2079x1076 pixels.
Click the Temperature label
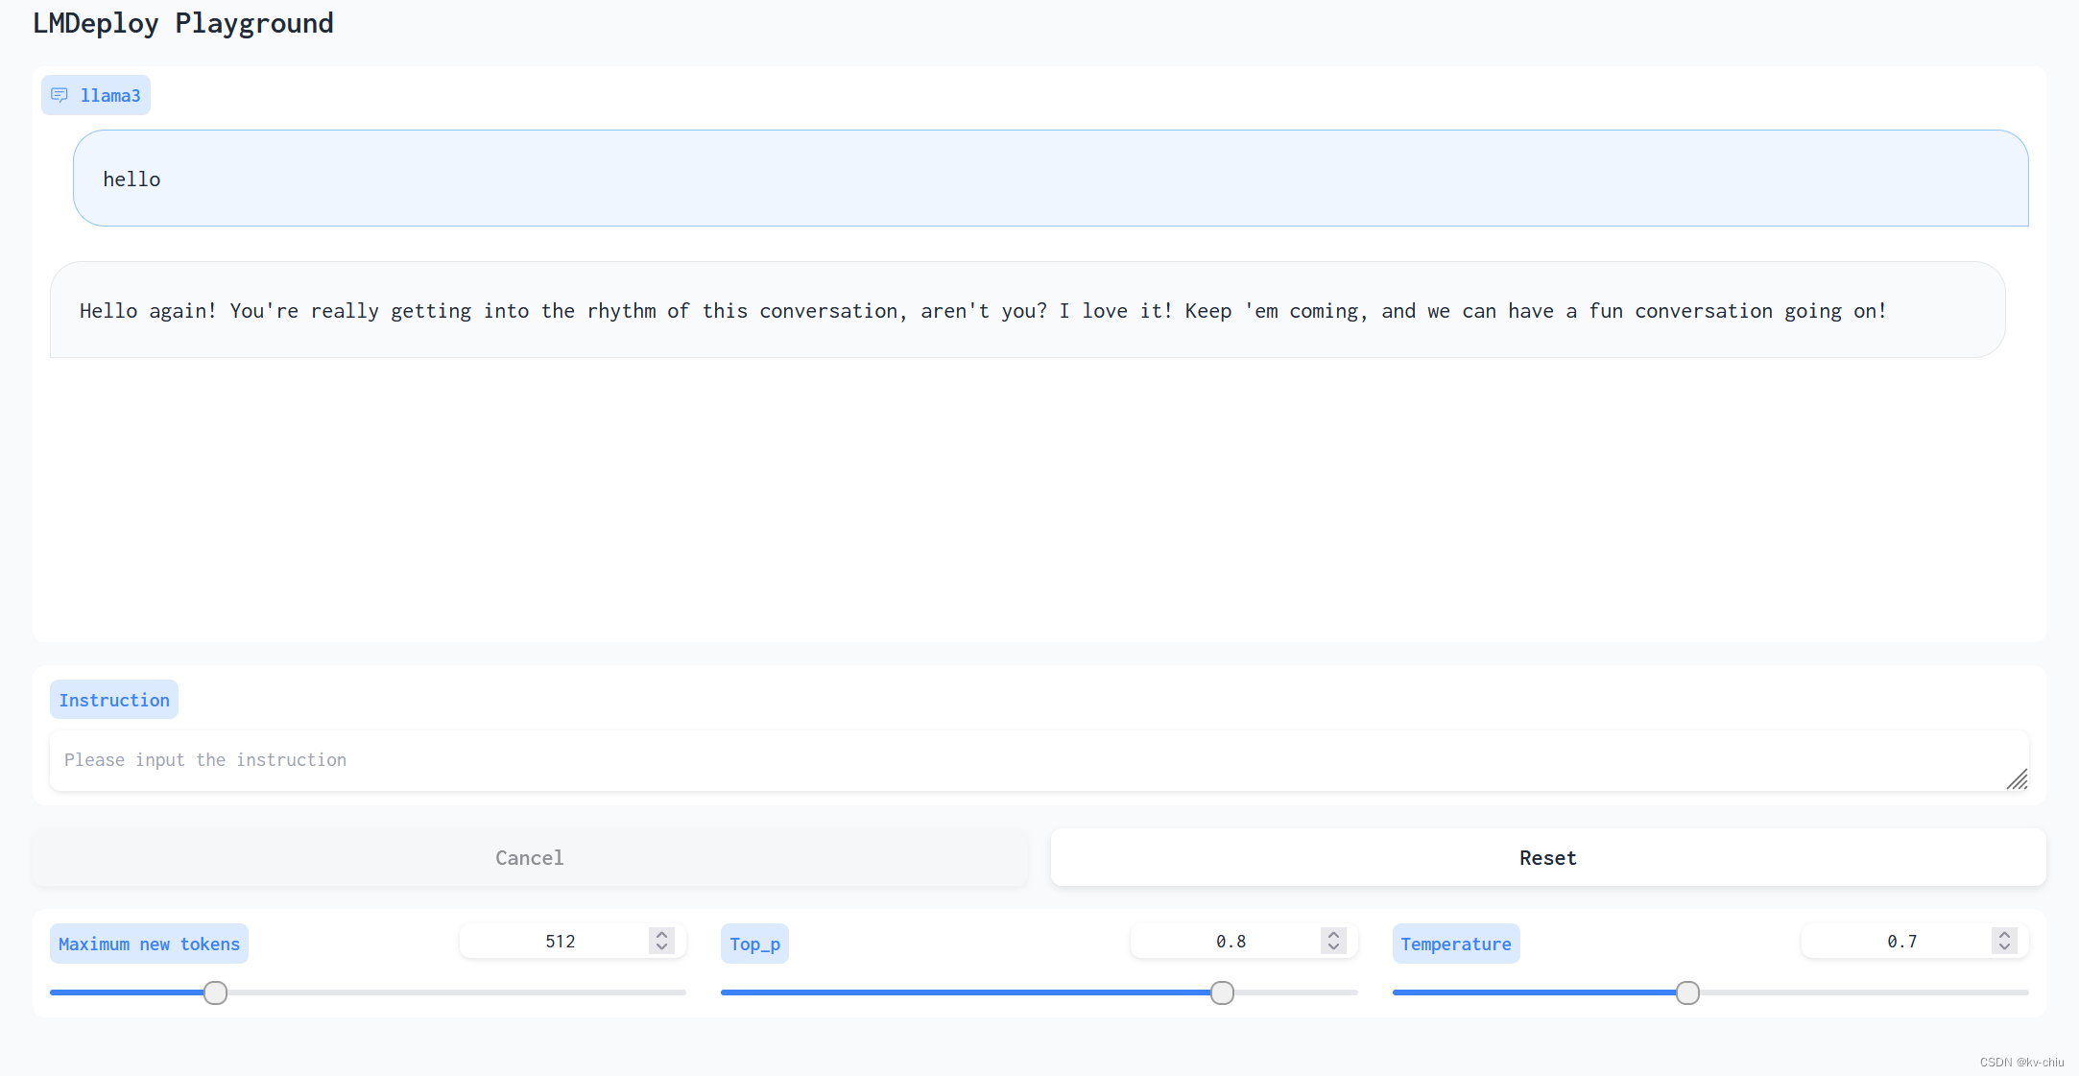[x=1455, y=944]
